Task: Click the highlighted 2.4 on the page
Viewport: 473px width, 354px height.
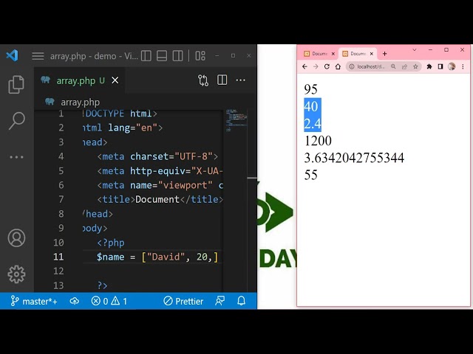Action: (x=313, y=124)
